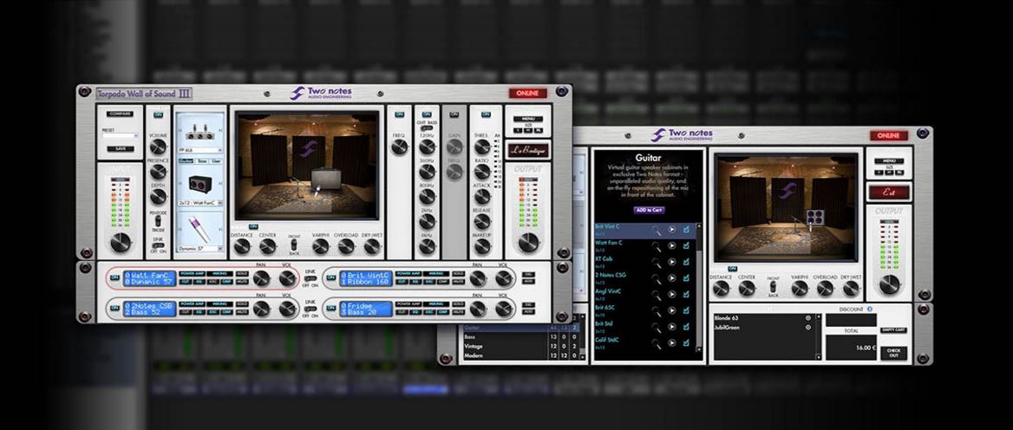Play preview of 2 Notes CSG cabinet
This screenshot has height=430, width=1013.
click(x=672, y=278)
